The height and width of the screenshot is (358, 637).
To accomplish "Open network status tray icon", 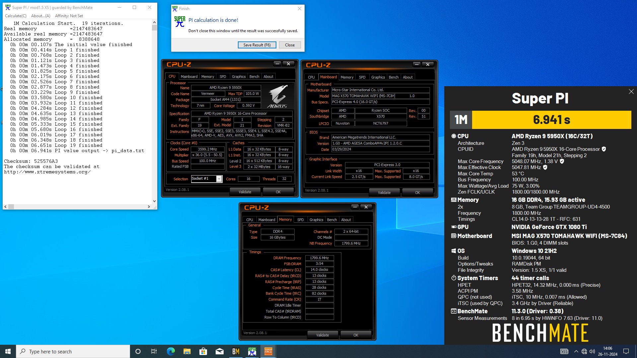I will (584, 351).
